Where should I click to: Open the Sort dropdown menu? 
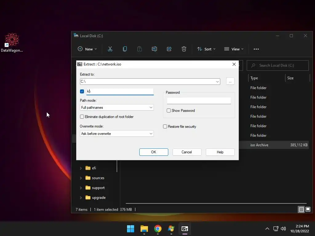click(206, 49)
